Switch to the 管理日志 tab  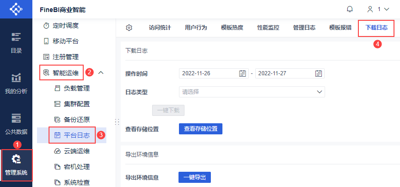tap(304, 28)
